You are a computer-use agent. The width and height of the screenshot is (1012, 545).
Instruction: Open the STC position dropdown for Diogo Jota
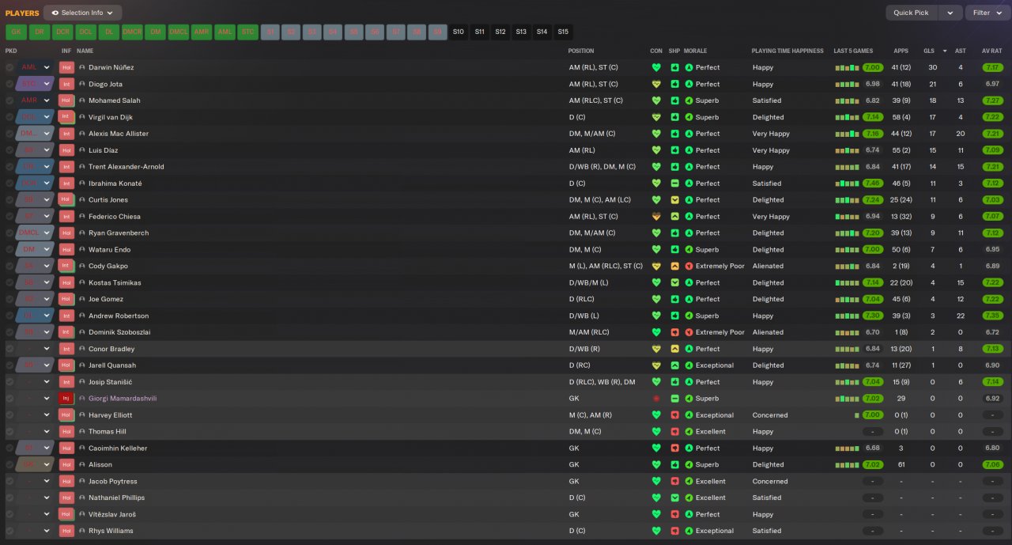(35, 84)
